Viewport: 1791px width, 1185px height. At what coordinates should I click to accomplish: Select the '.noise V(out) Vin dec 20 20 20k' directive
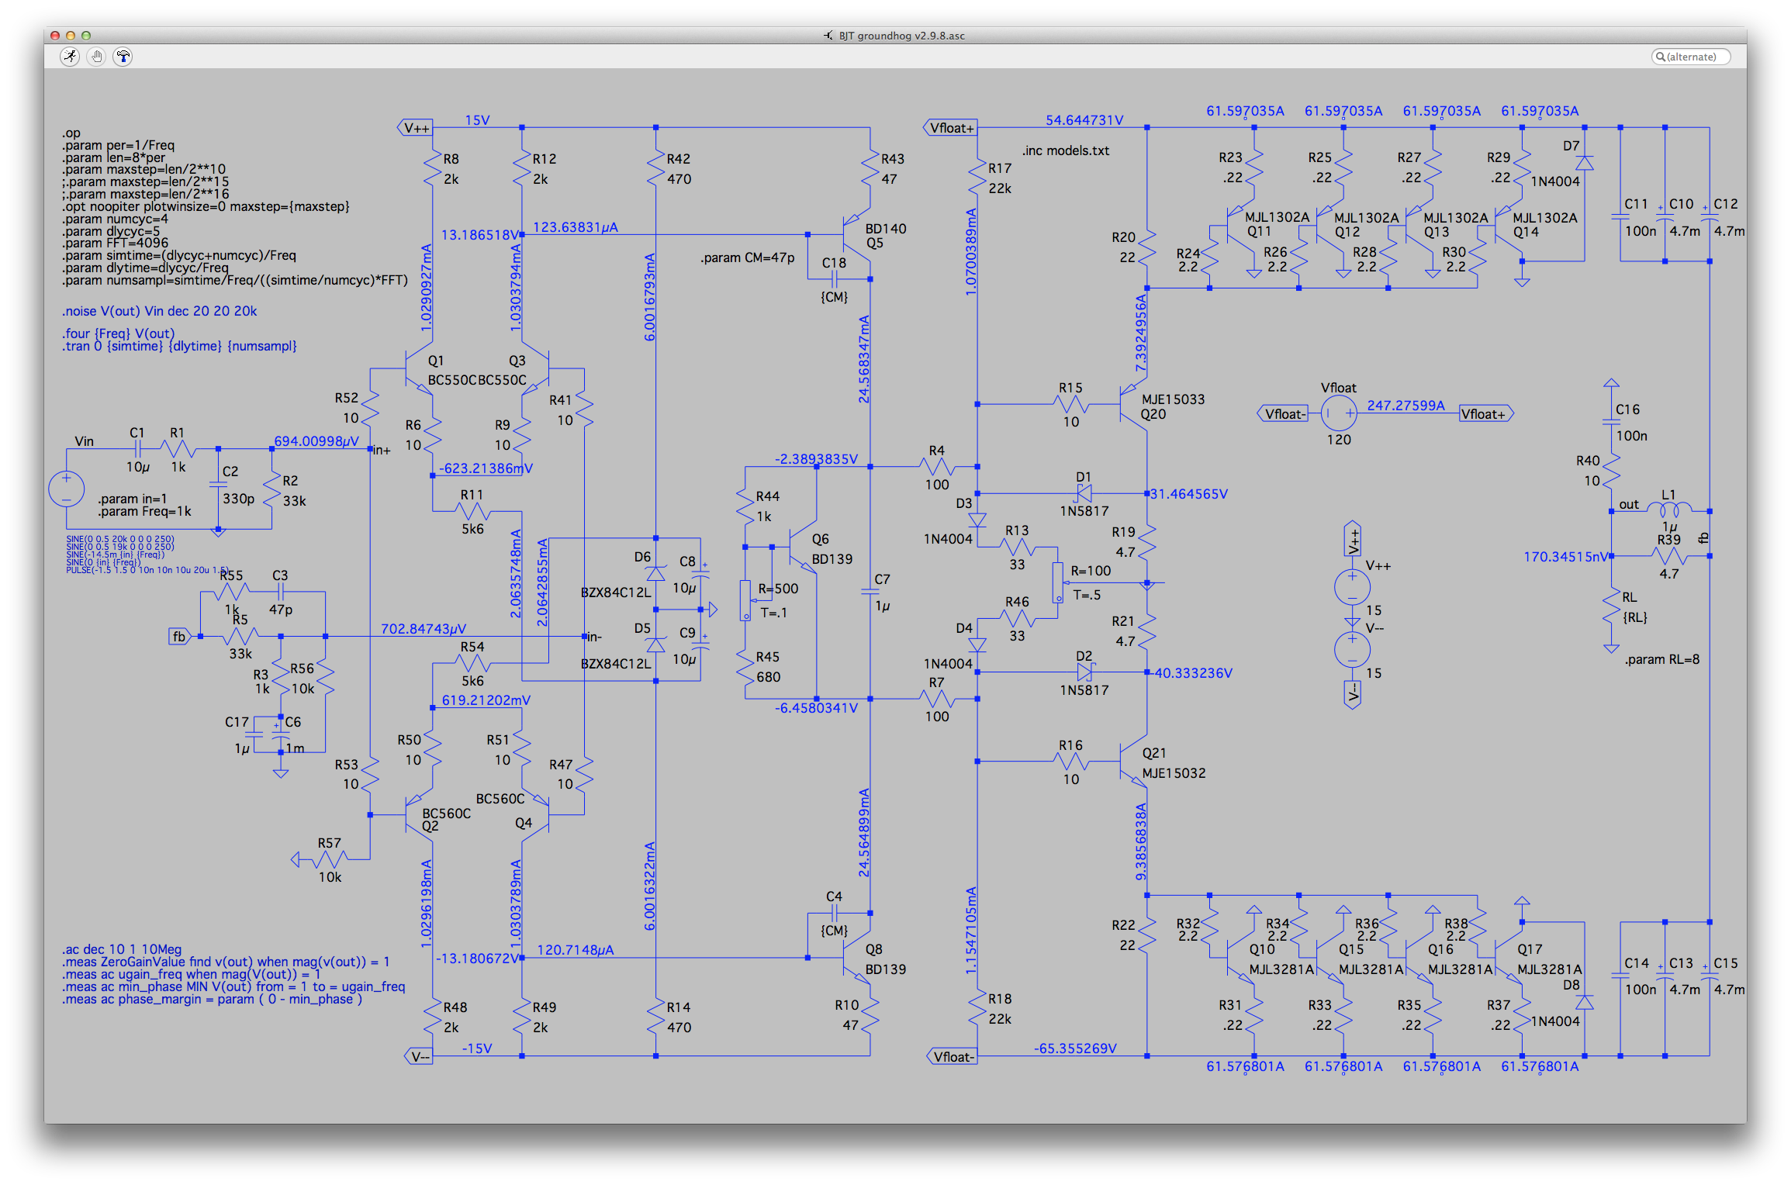160,311
